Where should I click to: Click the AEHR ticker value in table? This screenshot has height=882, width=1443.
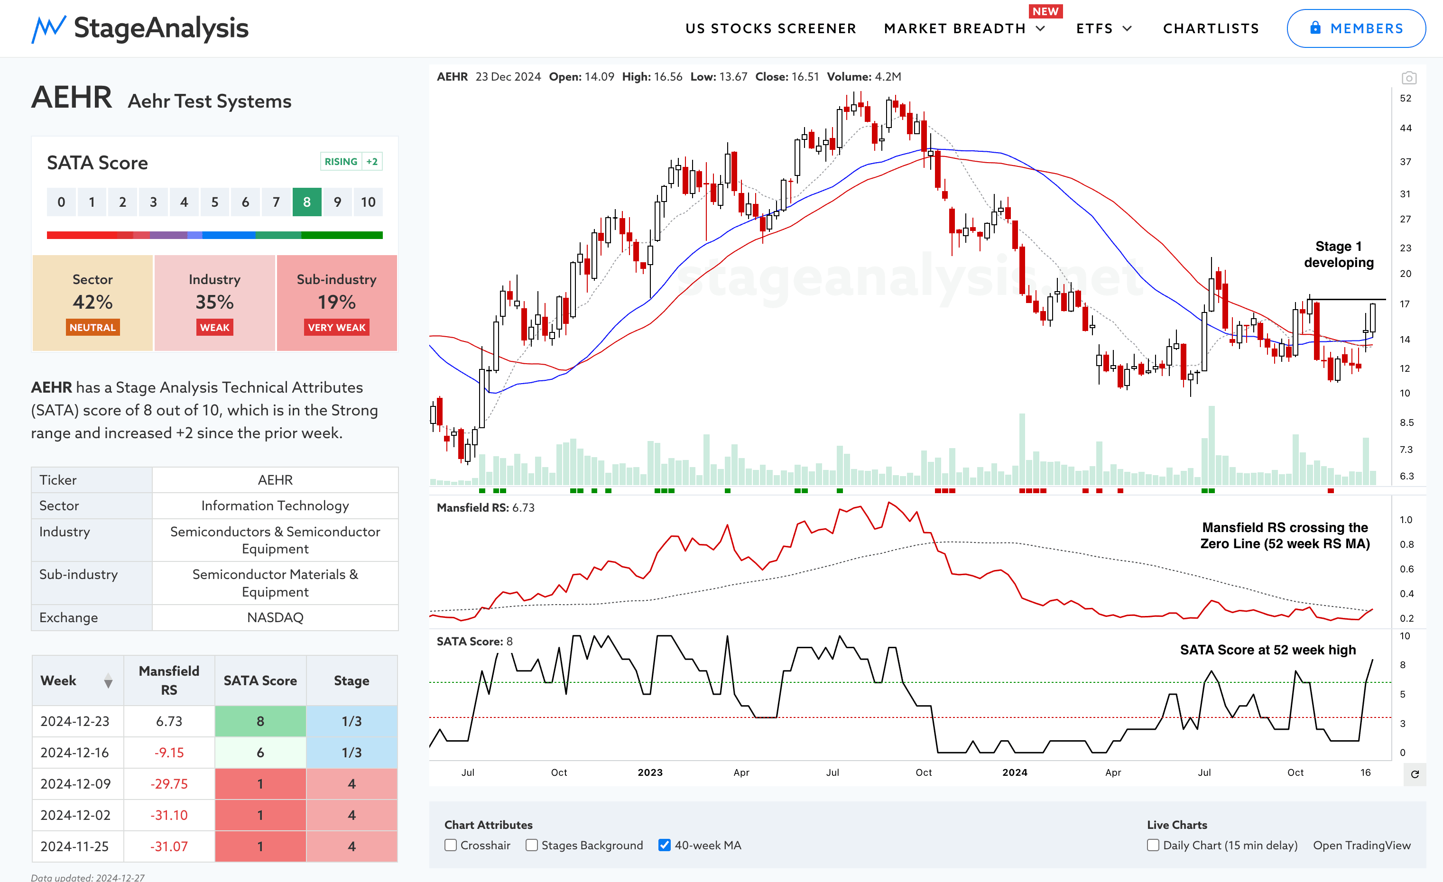pos(275,480)
